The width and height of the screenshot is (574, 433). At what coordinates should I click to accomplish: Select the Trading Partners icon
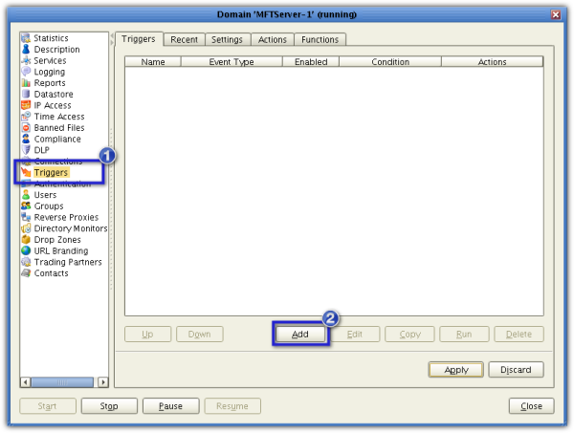point(26,262)
